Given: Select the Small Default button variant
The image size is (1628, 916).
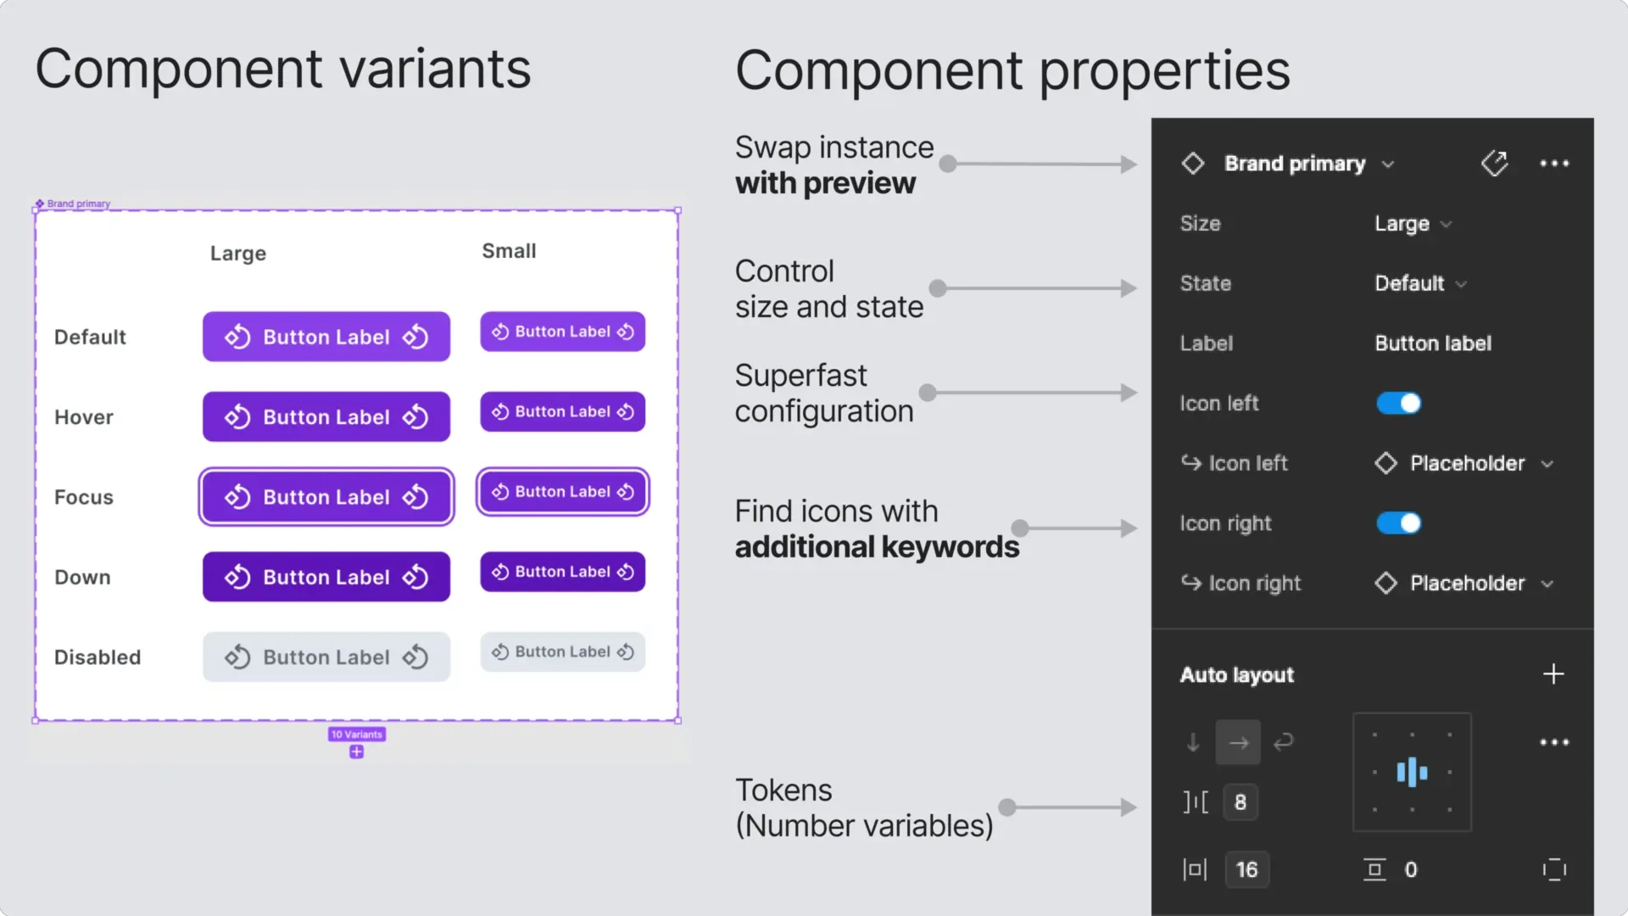Looking at the screenshot, I should (563, 332).
